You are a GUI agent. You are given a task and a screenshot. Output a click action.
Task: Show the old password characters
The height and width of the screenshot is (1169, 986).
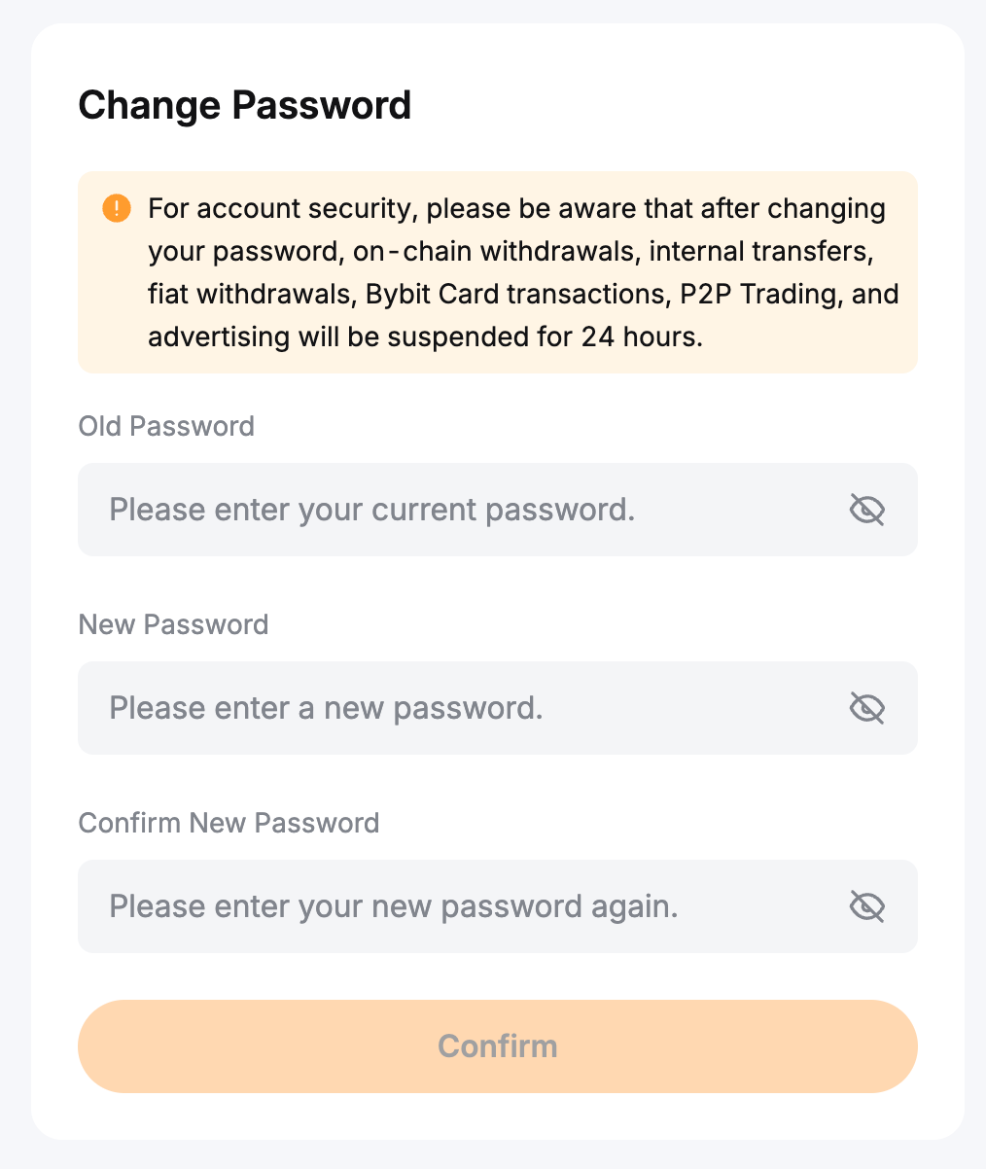click(866, 510)
